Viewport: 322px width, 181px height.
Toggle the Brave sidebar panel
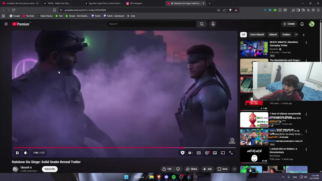(298, 10)
